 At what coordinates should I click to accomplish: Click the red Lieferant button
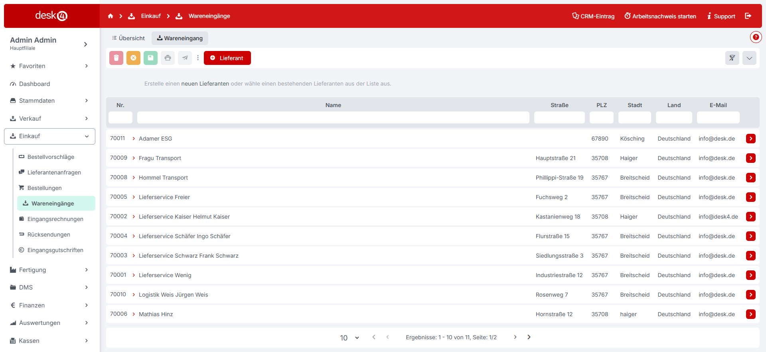point(227,58)
